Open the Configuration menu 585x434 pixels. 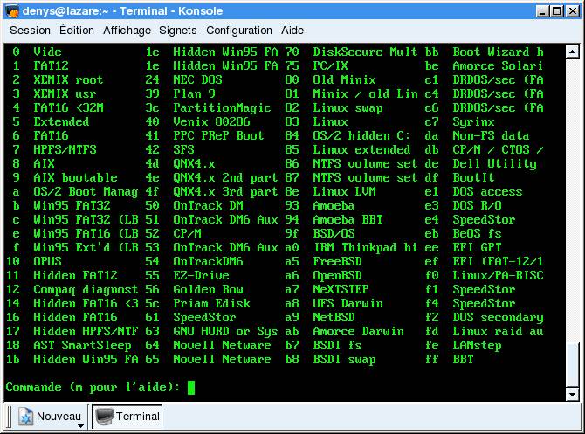tap(239, 31)
